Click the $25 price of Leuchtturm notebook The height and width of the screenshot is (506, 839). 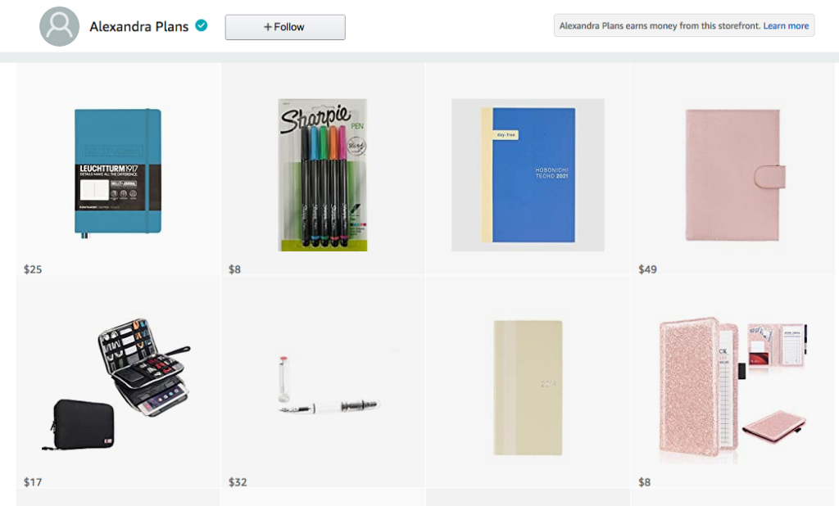click(33, 269)
